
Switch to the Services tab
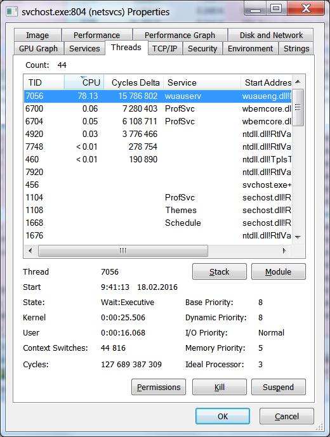pos(84,48)
